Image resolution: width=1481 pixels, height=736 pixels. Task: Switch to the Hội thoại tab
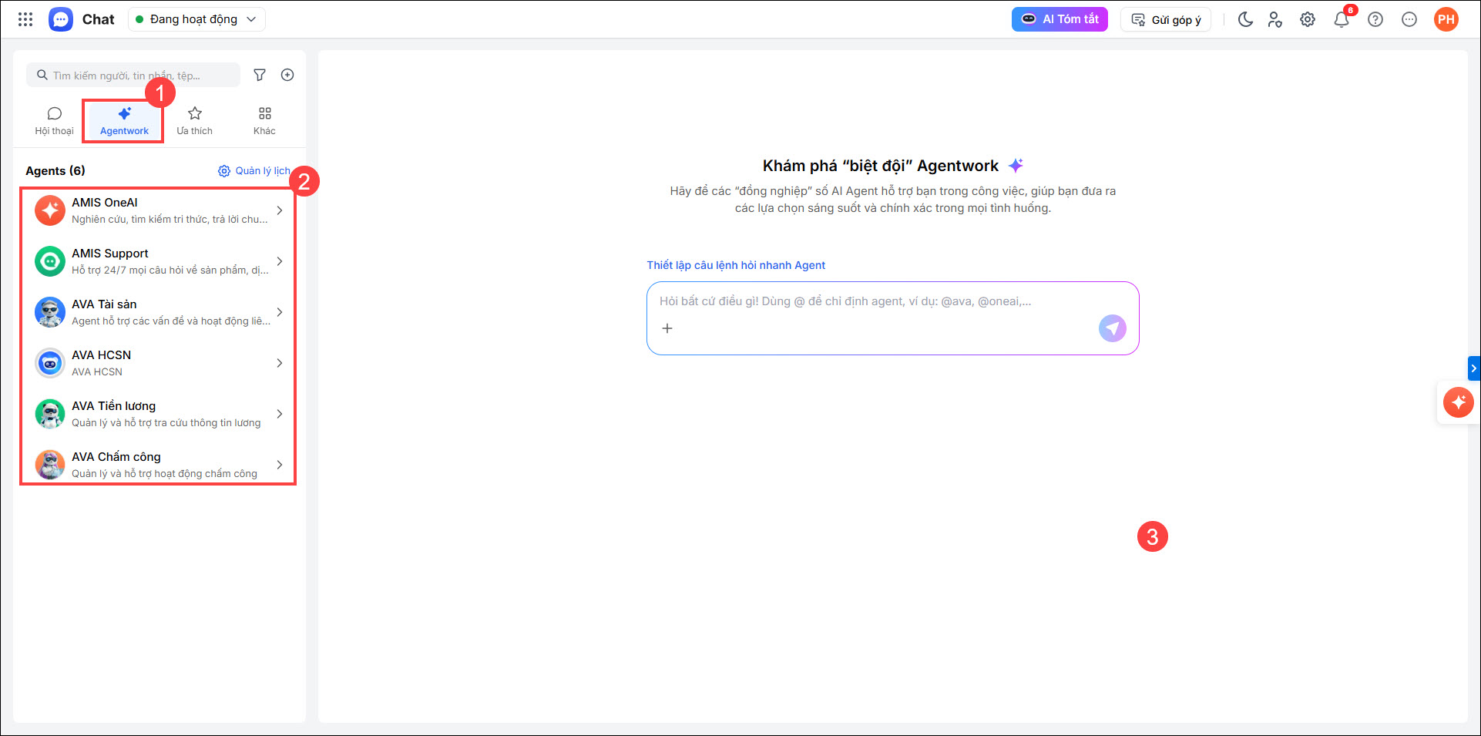point(54,122)
